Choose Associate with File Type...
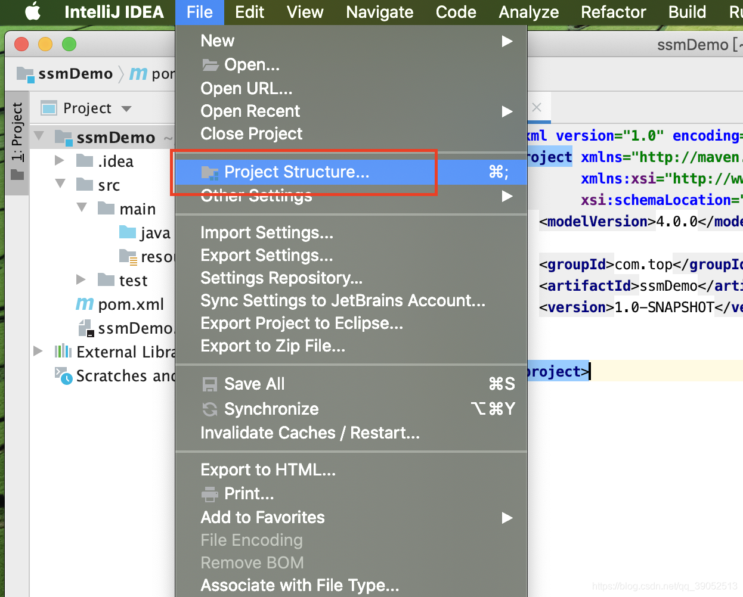This screenshot has width=743, height=597. click(x=351, y=585)
